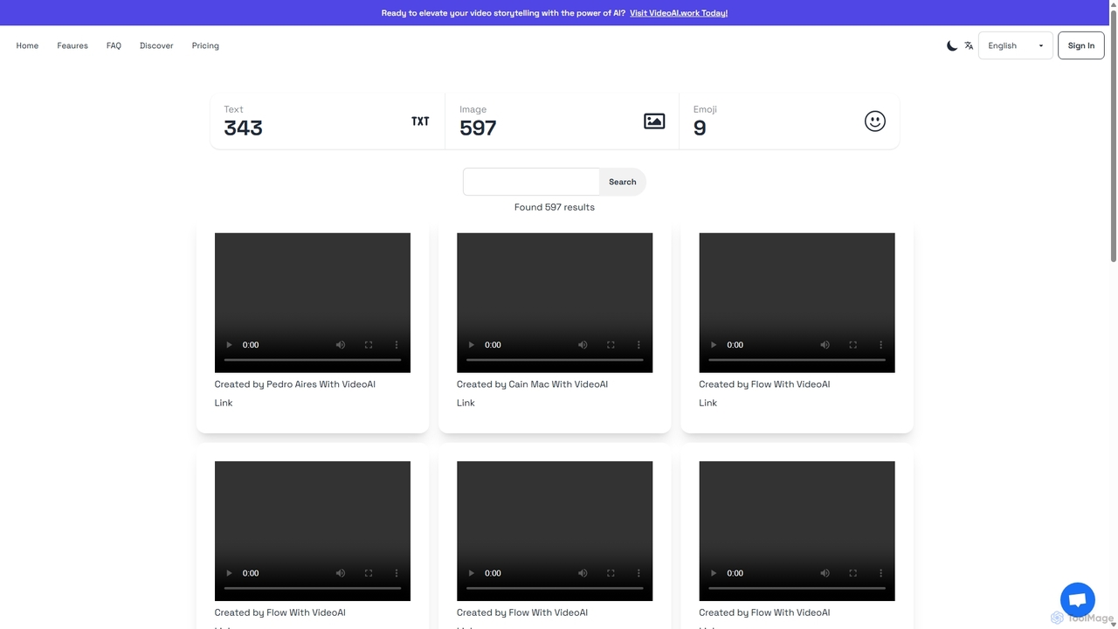Play the Cain Mac video
The width and height of the screenshot is (1118, 629).
[471, 345]
